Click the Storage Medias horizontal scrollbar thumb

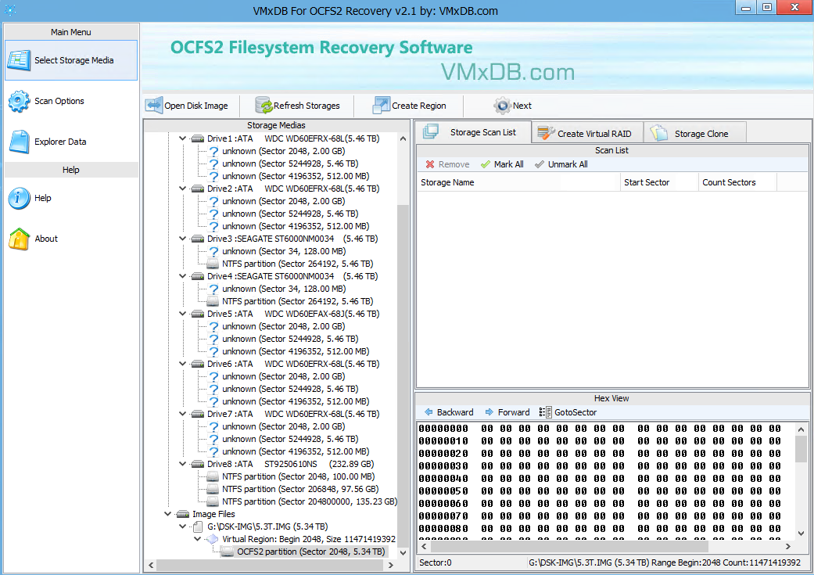[x=270, y=565]
